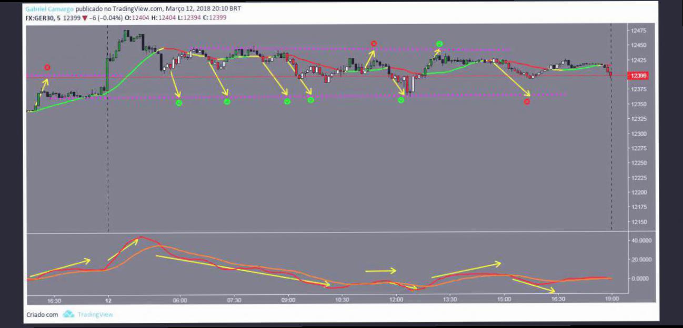The width and height of the screenshot is (683, 328).
Task: Click the TradingView cloud logo icon
Action: [68, 314]
